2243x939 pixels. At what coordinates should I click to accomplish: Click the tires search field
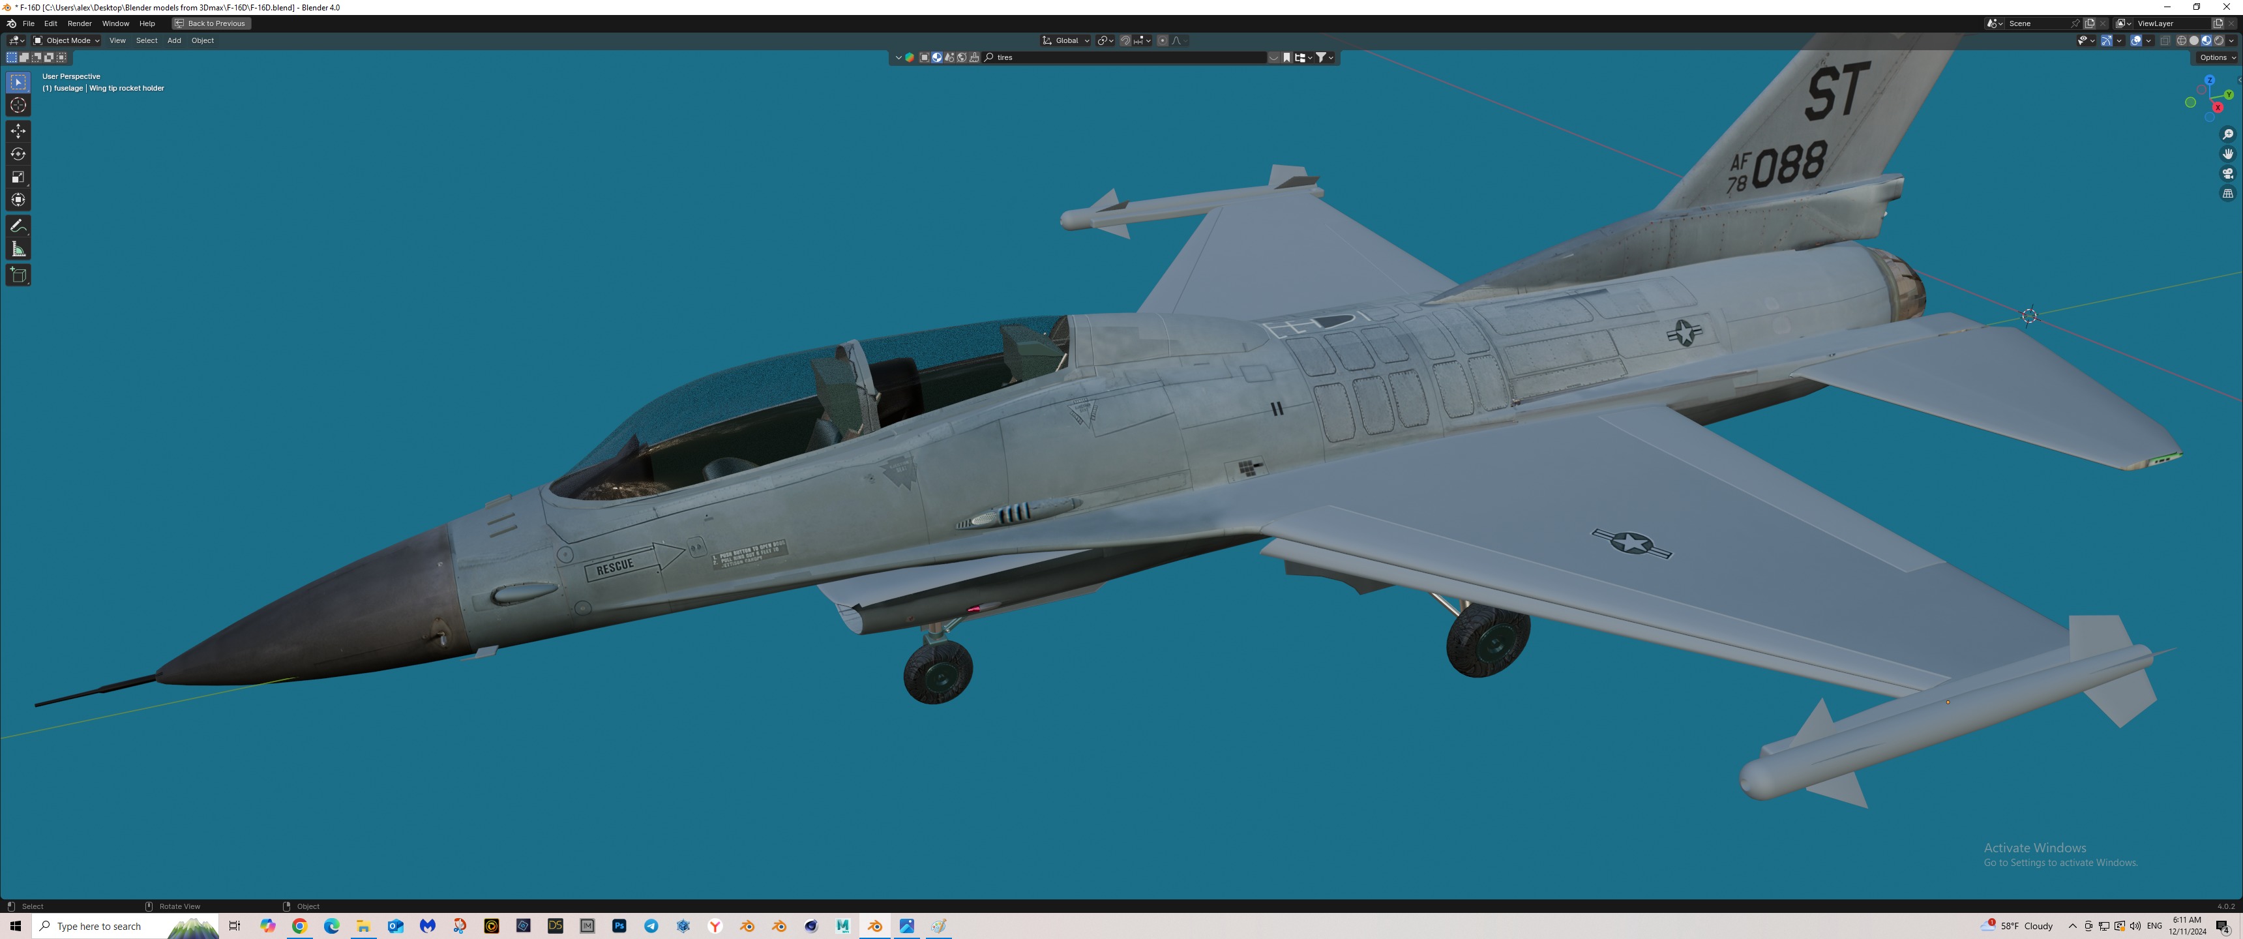pos(1125,57)
